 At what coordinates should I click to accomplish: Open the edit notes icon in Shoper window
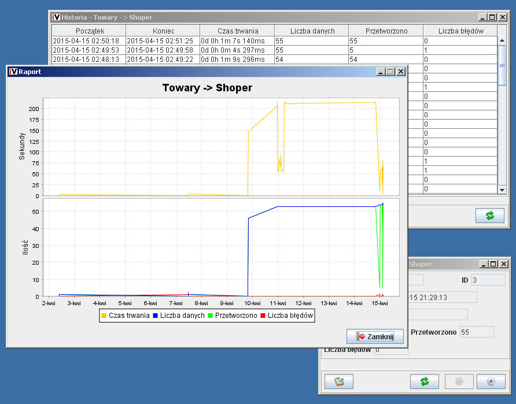tap(338, 381)
